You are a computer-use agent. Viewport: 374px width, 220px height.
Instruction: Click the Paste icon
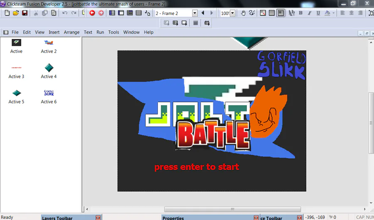[54, 13]
